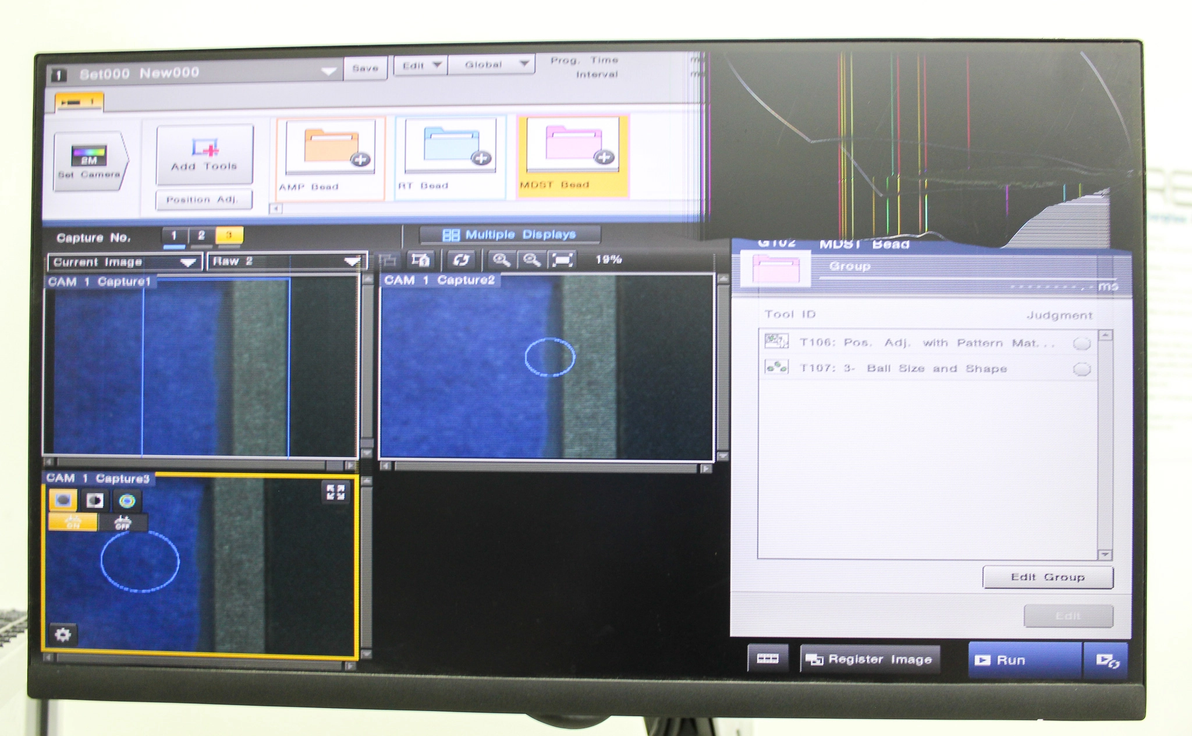
Task: Click the Edit Group button
Action: [1048, 577]
